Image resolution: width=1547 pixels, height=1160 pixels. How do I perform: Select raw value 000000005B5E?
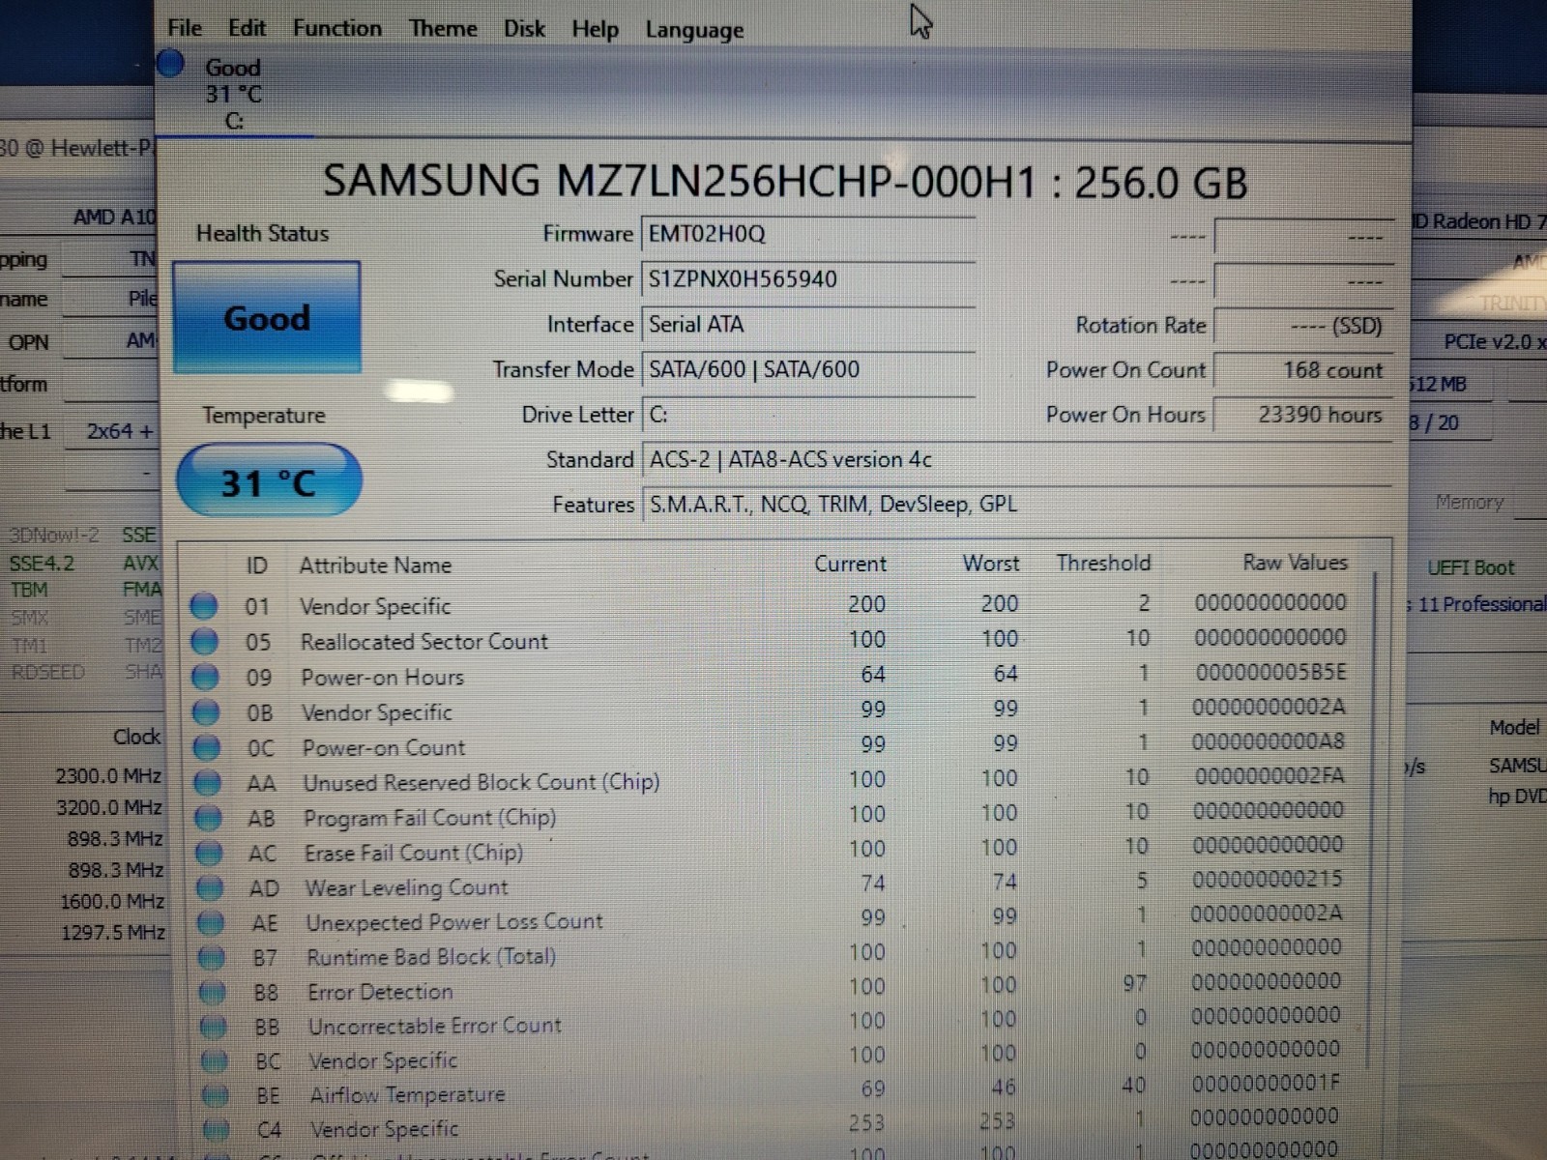coord(1270,672)
